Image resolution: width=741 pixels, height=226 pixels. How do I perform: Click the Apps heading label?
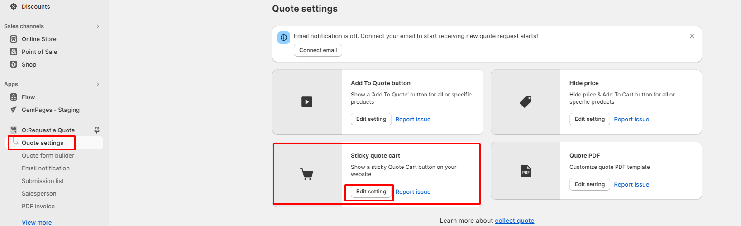pos(11,84)
